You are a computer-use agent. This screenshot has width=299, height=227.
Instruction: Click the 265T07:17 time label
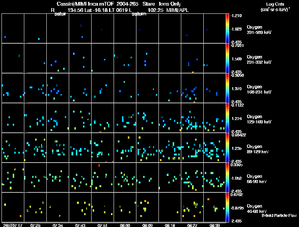click(13, 225)
